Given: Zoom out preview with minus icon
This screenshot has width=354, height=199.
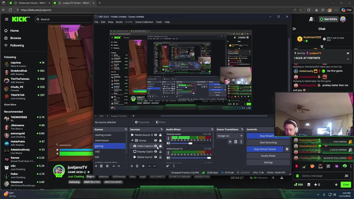Looking at the screenshot, I should coord(96,116).
